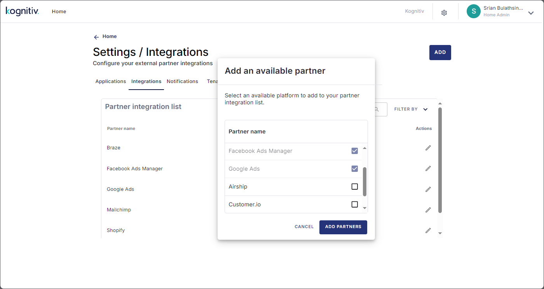
Task: Click the Airship row label
Action: coord(238,187)
